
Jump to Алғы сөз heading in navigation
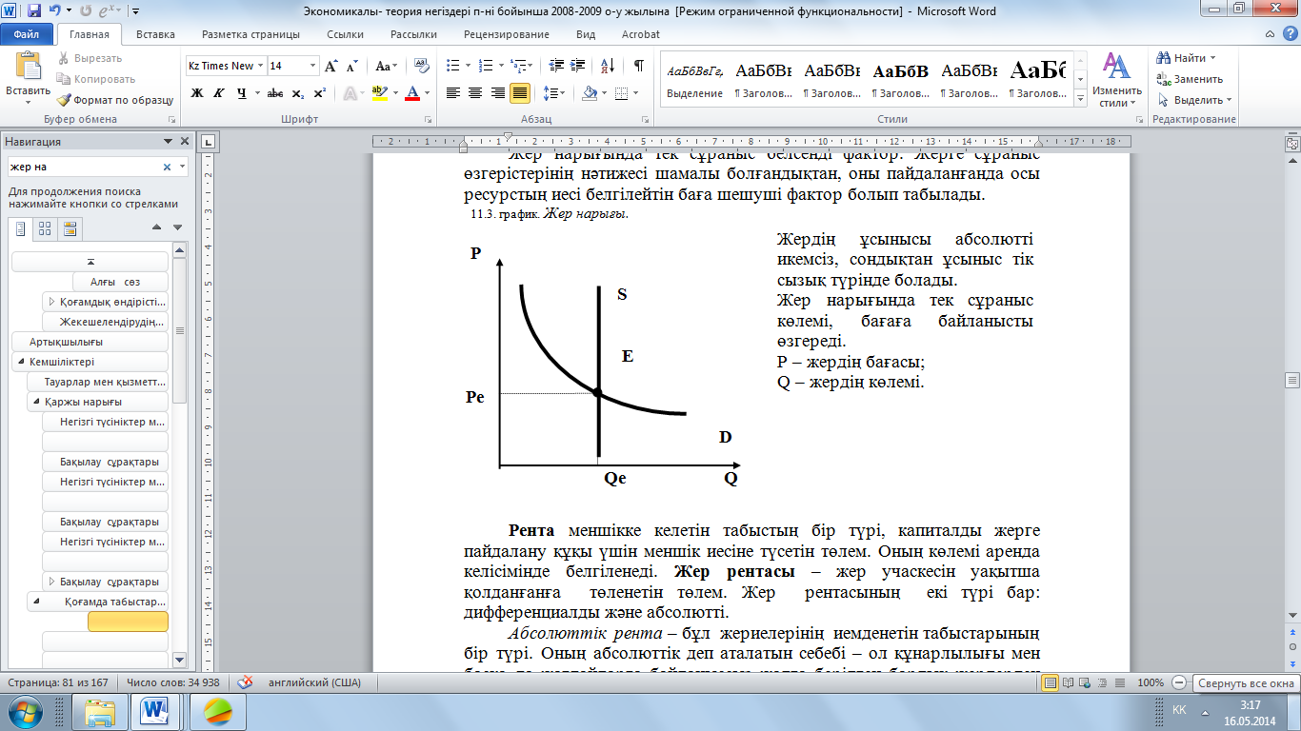(x=121, y=282)
